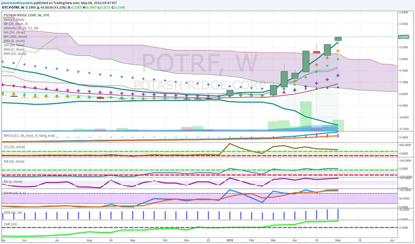The height and width of the screenshot is (244, 415).
Task: Select the POTASH RIDGE CORP, W, OTC legend
Action: coord(27,15)
